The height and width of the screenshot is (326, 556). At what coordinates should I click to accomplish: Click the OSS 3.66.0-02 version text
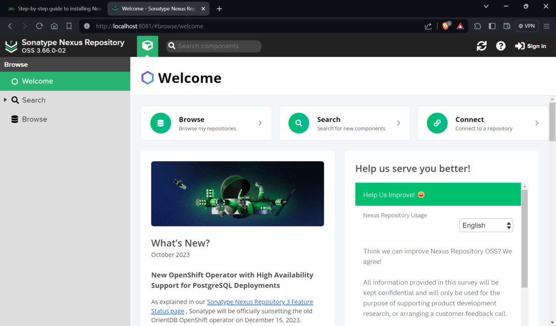pyautogui.click(x=43, y=50)
